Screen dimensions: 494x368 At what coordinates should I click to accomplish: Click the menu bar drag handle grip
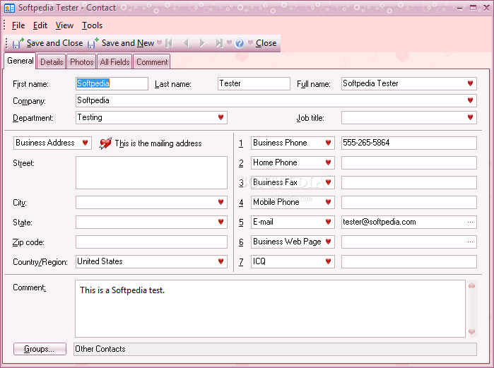click(x=4, y=25)
